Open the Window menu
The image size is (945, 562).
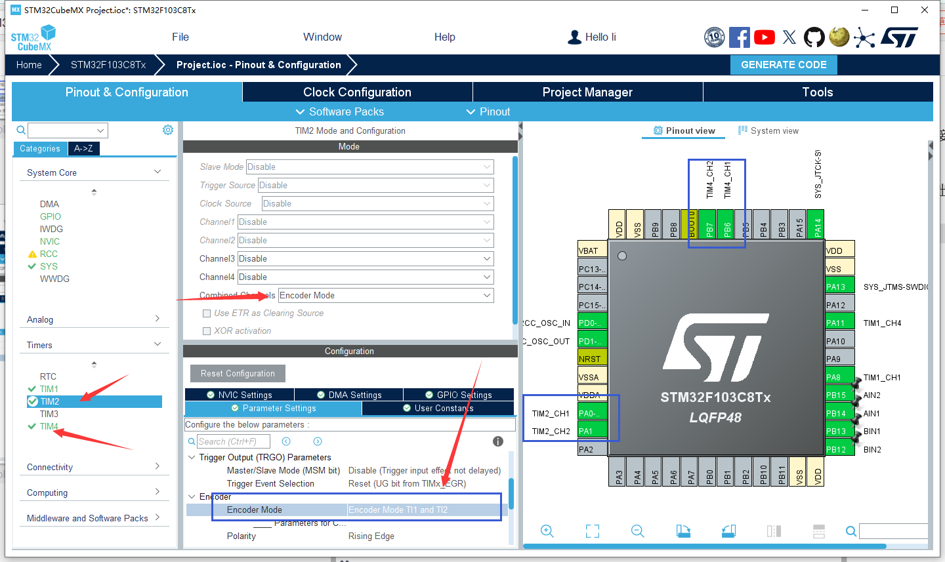[322, 37]
